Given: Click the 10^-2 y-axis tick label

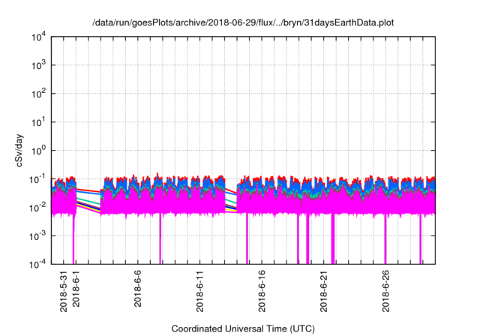Looking at the screenshot, I should pyautogui.click(x=37, y=208).
